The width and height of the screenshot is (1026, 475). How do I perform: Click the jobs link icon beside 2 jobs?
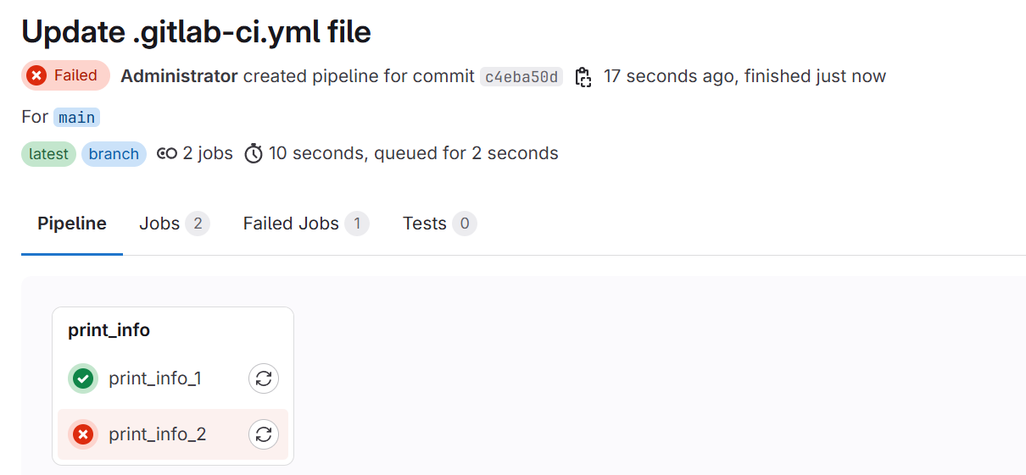tap(167, 154)
